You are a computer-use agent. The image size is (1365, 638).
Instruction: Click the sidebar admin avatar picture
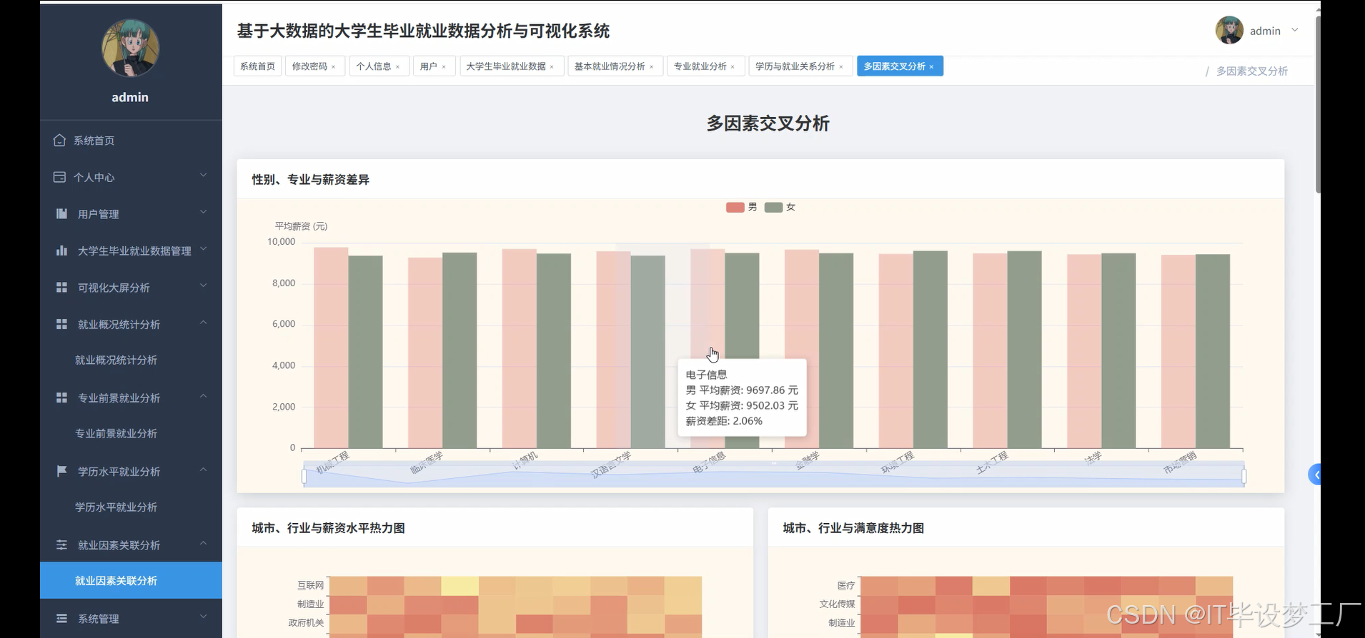130,48
